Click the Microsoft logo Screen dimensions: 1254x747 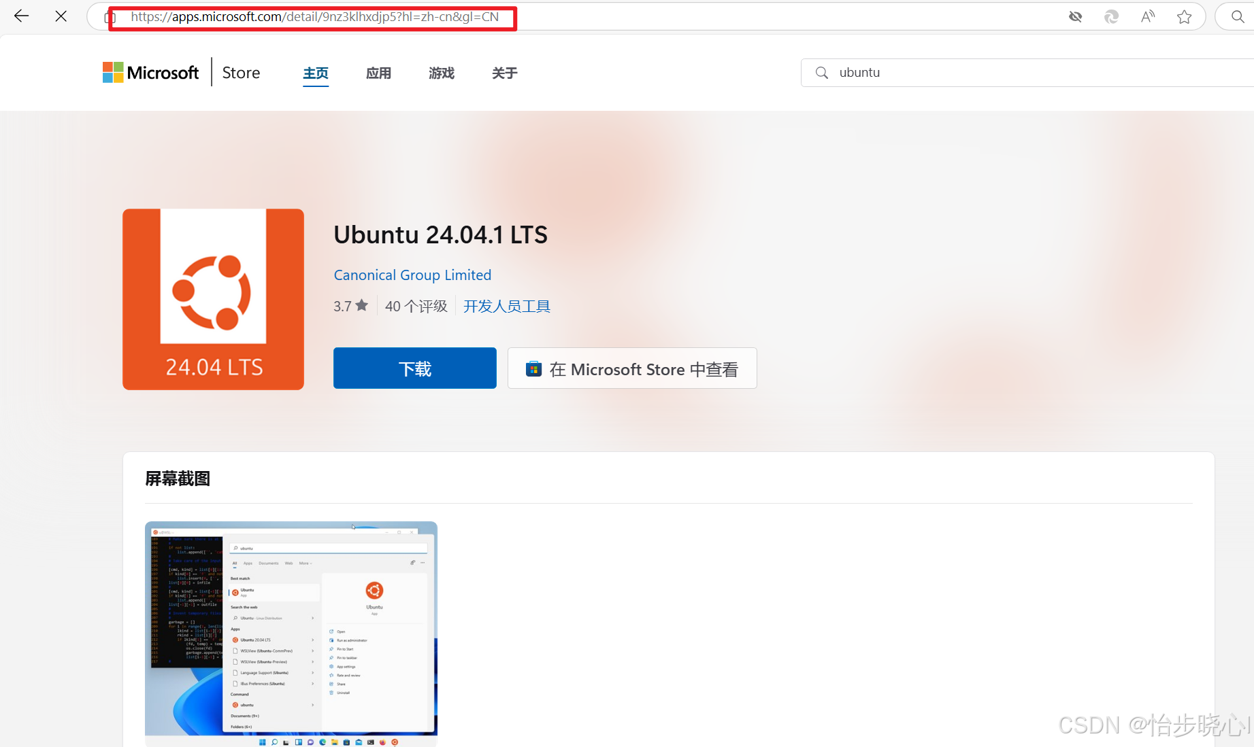pos(150,73)
